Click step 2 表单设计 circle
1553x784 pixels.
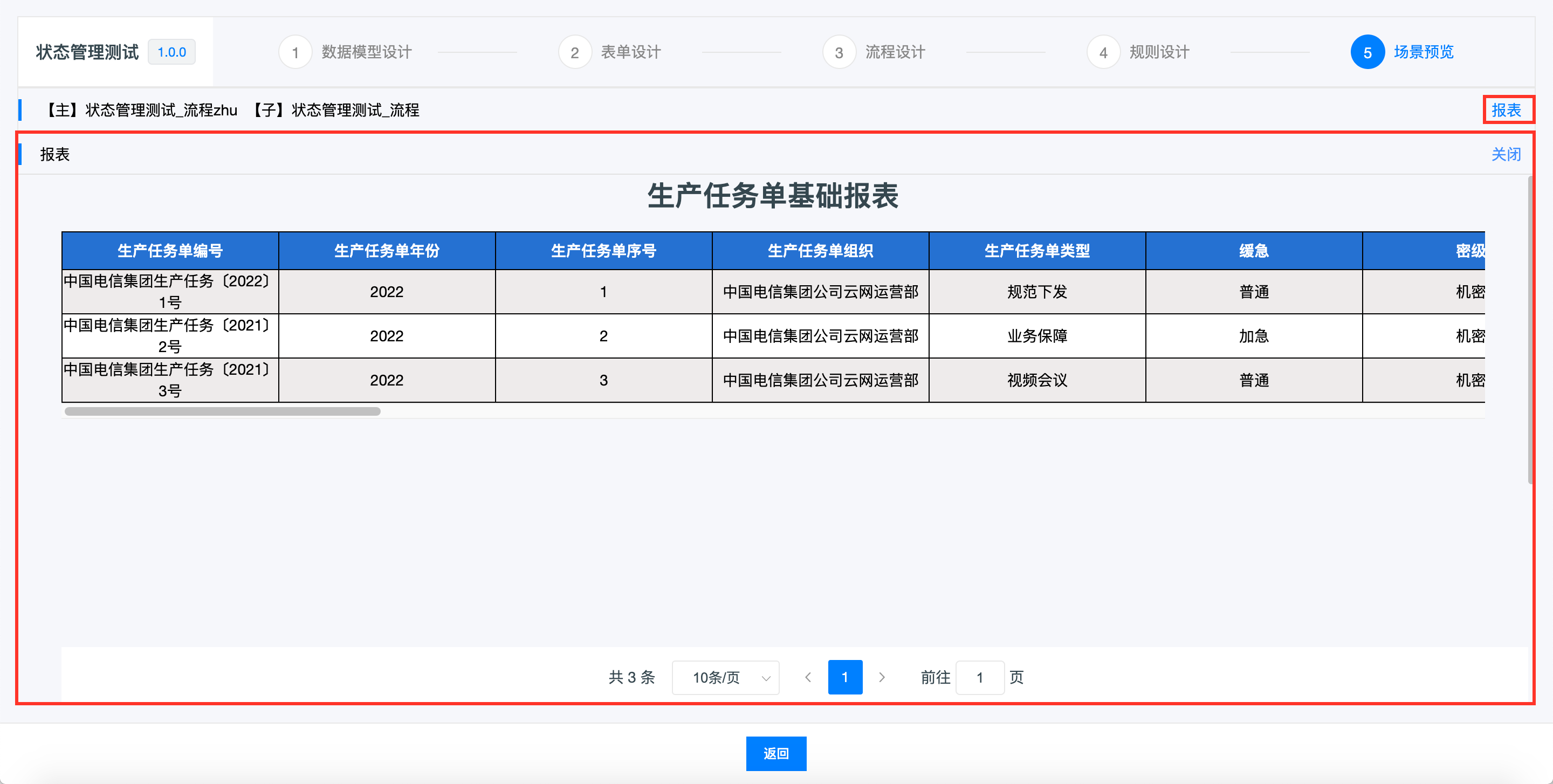pos(574,52)
